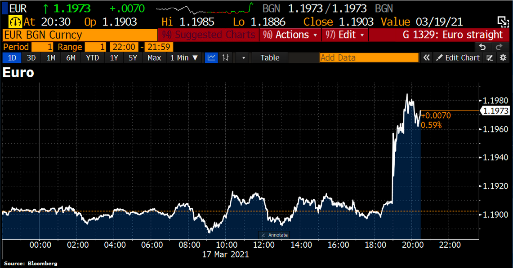Select the 3D range tab
Image resolution: width=513 pixels, height=268 pixels.
[x=31, y=58]
